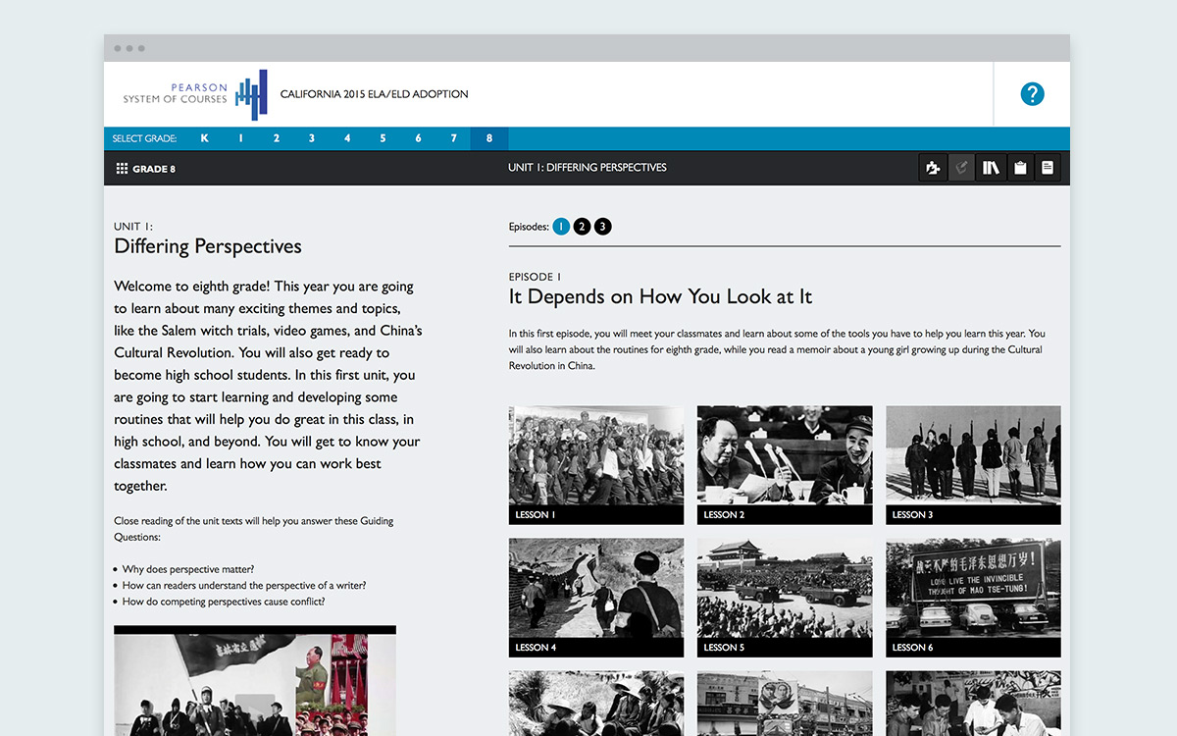Click the grid icon beside Grade 8

[x=122, y=169]
